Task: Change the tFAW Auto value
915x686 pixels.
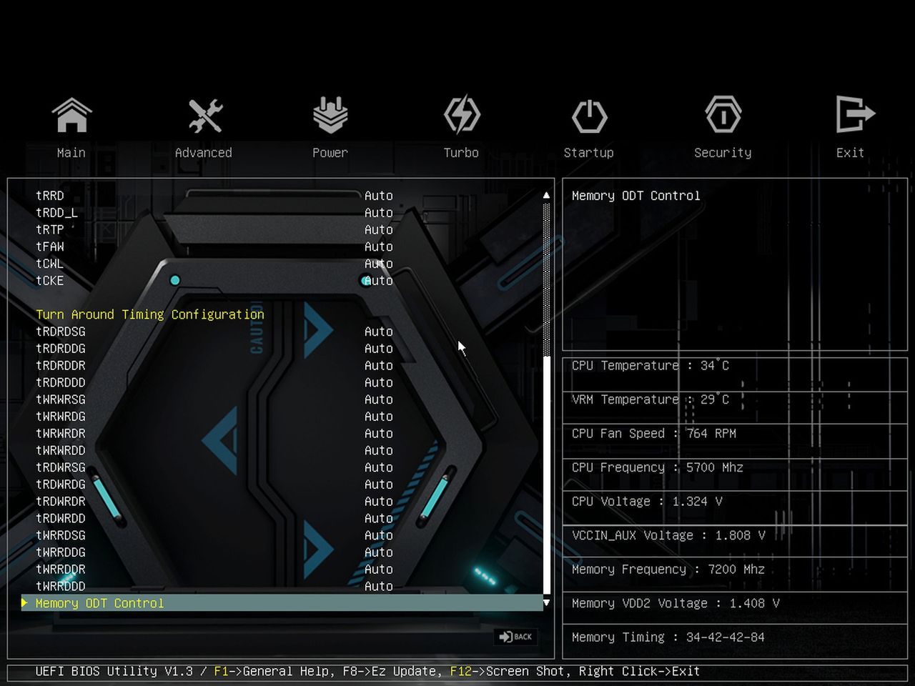Action: (378, 247)
